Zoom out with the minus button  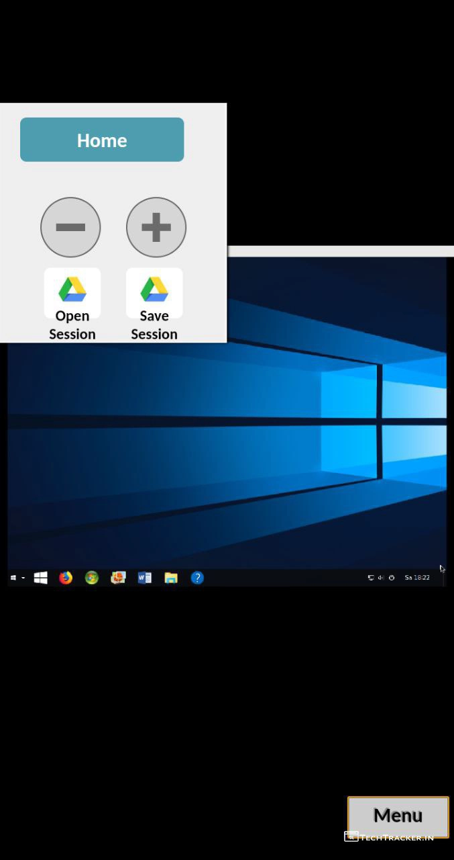pyautogui.click(x=70, y=227)
